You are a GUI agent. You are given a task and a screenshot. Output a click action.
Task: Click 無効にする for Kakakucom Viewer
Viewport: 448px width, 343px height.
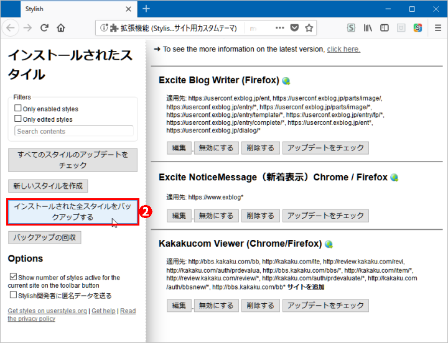tap(217, 305)
